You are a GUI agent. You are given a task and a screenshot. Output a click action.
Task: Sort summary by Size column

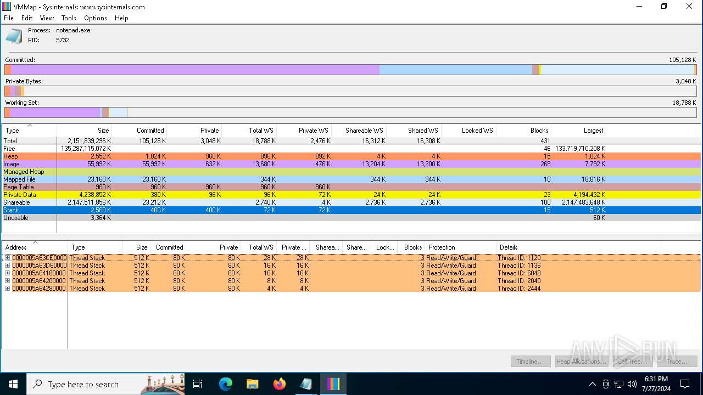[84, 131]
